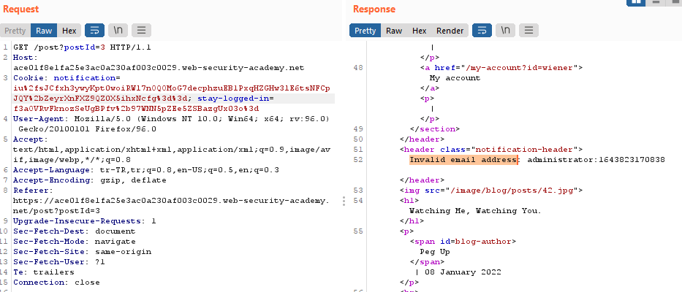Toggle non-printable \n characters in Response panel

[505, 31]
